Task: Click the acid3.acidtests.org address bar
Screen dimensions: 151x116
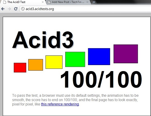Action: [85, 9]
